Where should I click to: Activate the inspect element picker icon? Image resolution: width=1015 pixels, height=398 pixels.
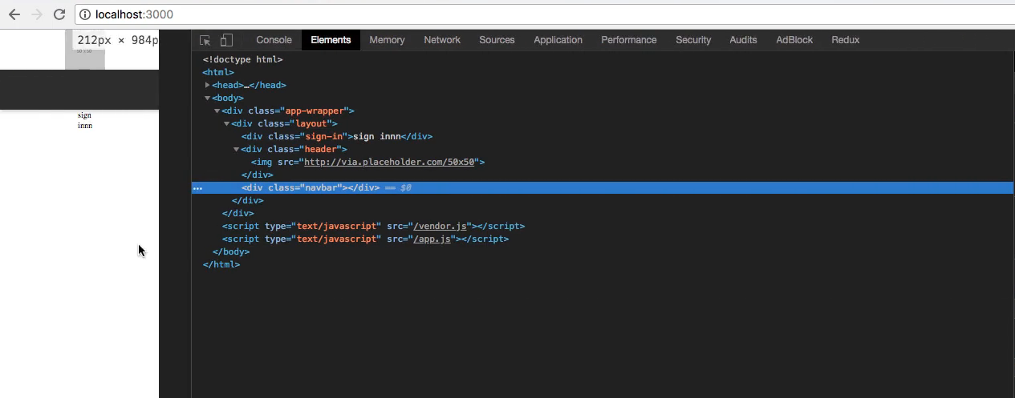[x=205, y=40]
